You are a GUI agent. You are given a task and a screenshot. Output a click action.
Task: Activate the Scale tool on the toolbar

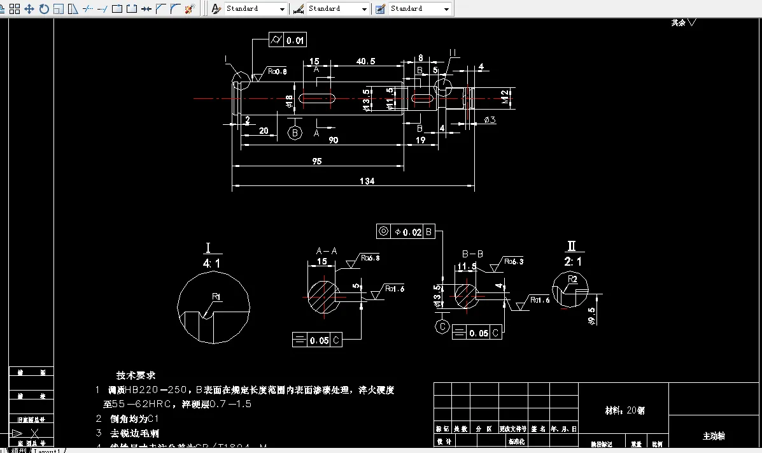(x=59, y=8)
